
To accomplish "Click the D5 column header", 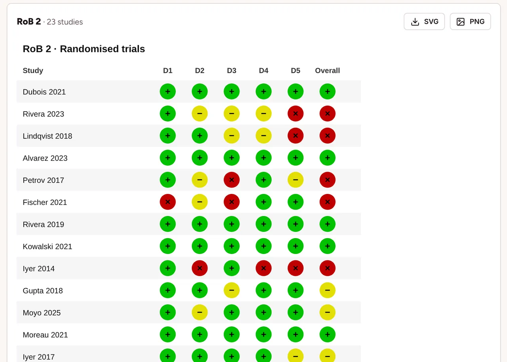I will (x=295, y=70).
